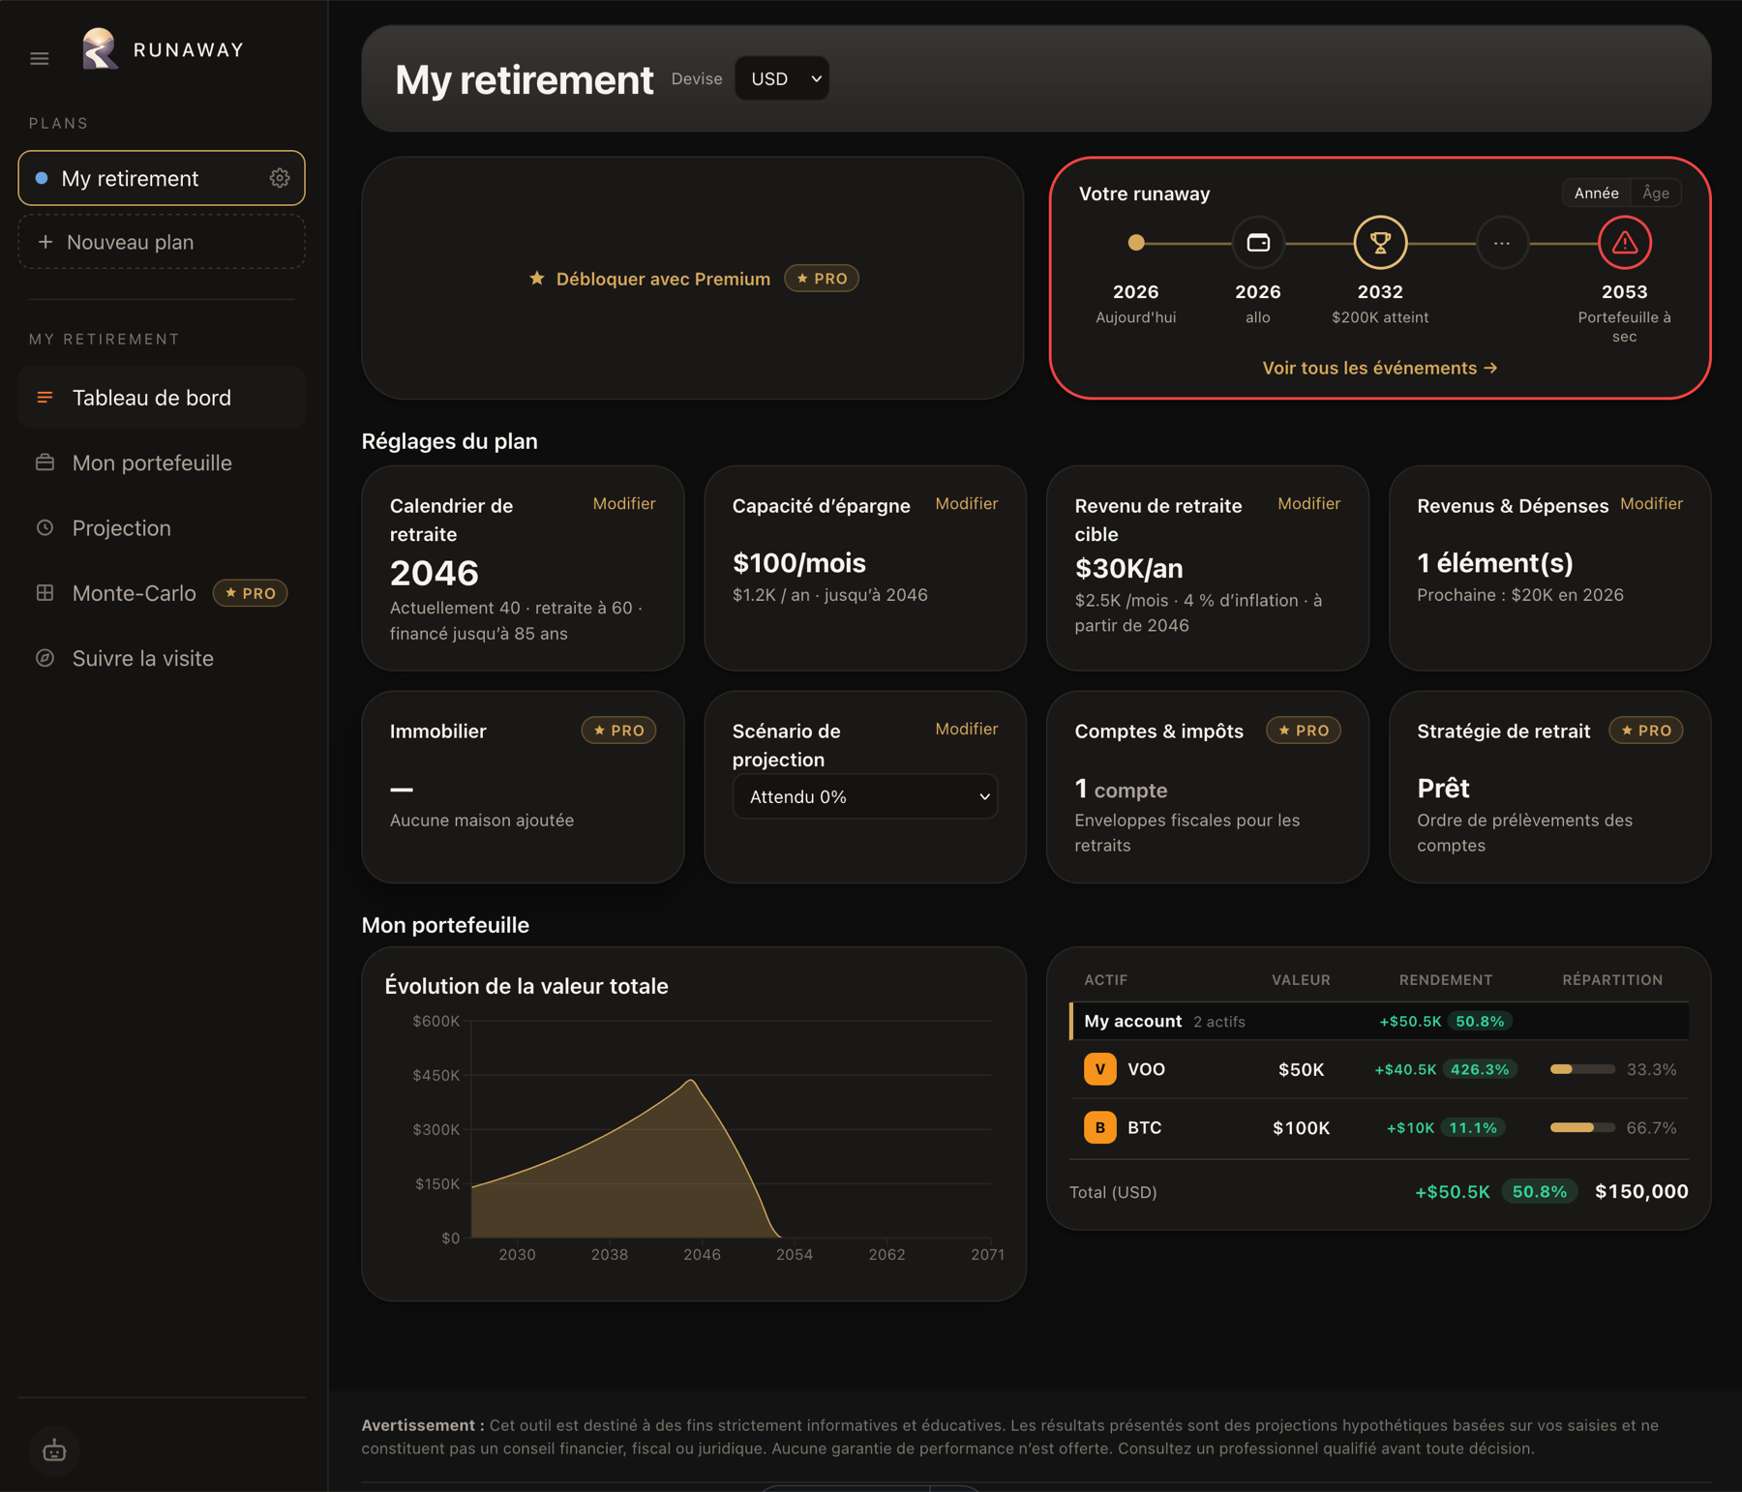Click the Projection clock icon
This screenshot has height=1492, width=1742.
coord(45,527)
